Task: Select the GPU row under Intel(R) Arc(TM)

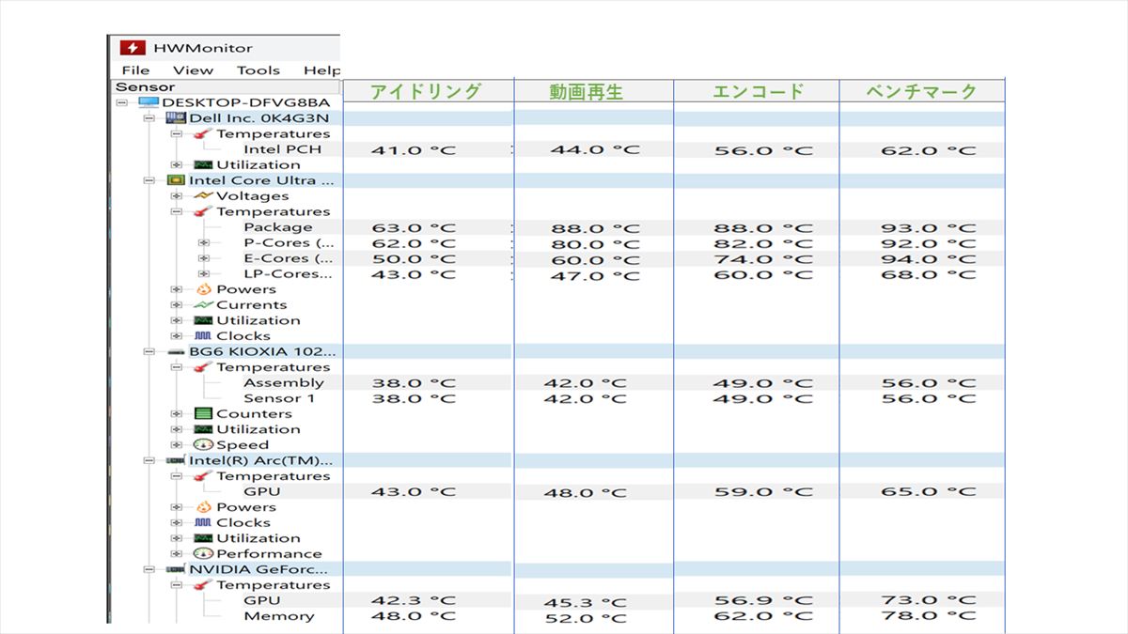Action: [x=261, y=491]
